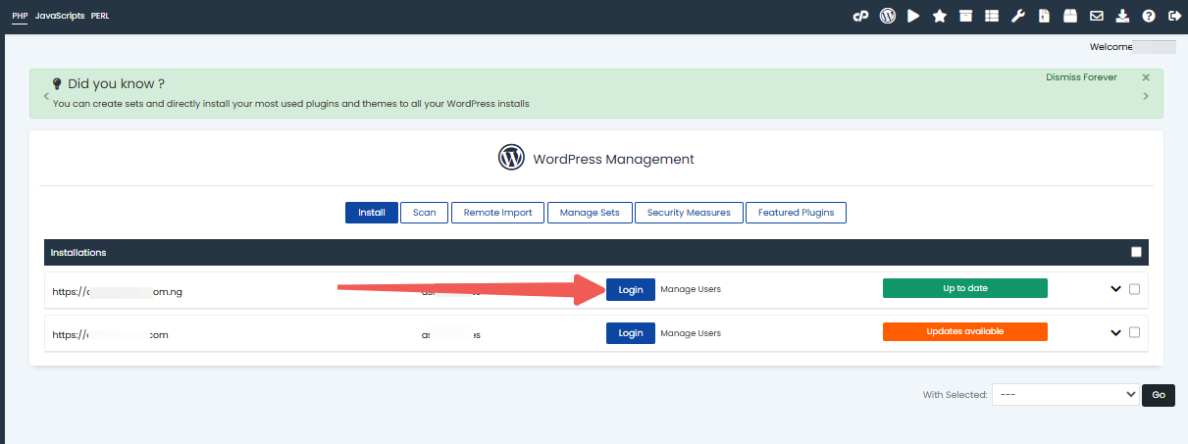Open the help question mark icon
The height and width of the screenshot is (444, 1188).
pos(1149,16)
